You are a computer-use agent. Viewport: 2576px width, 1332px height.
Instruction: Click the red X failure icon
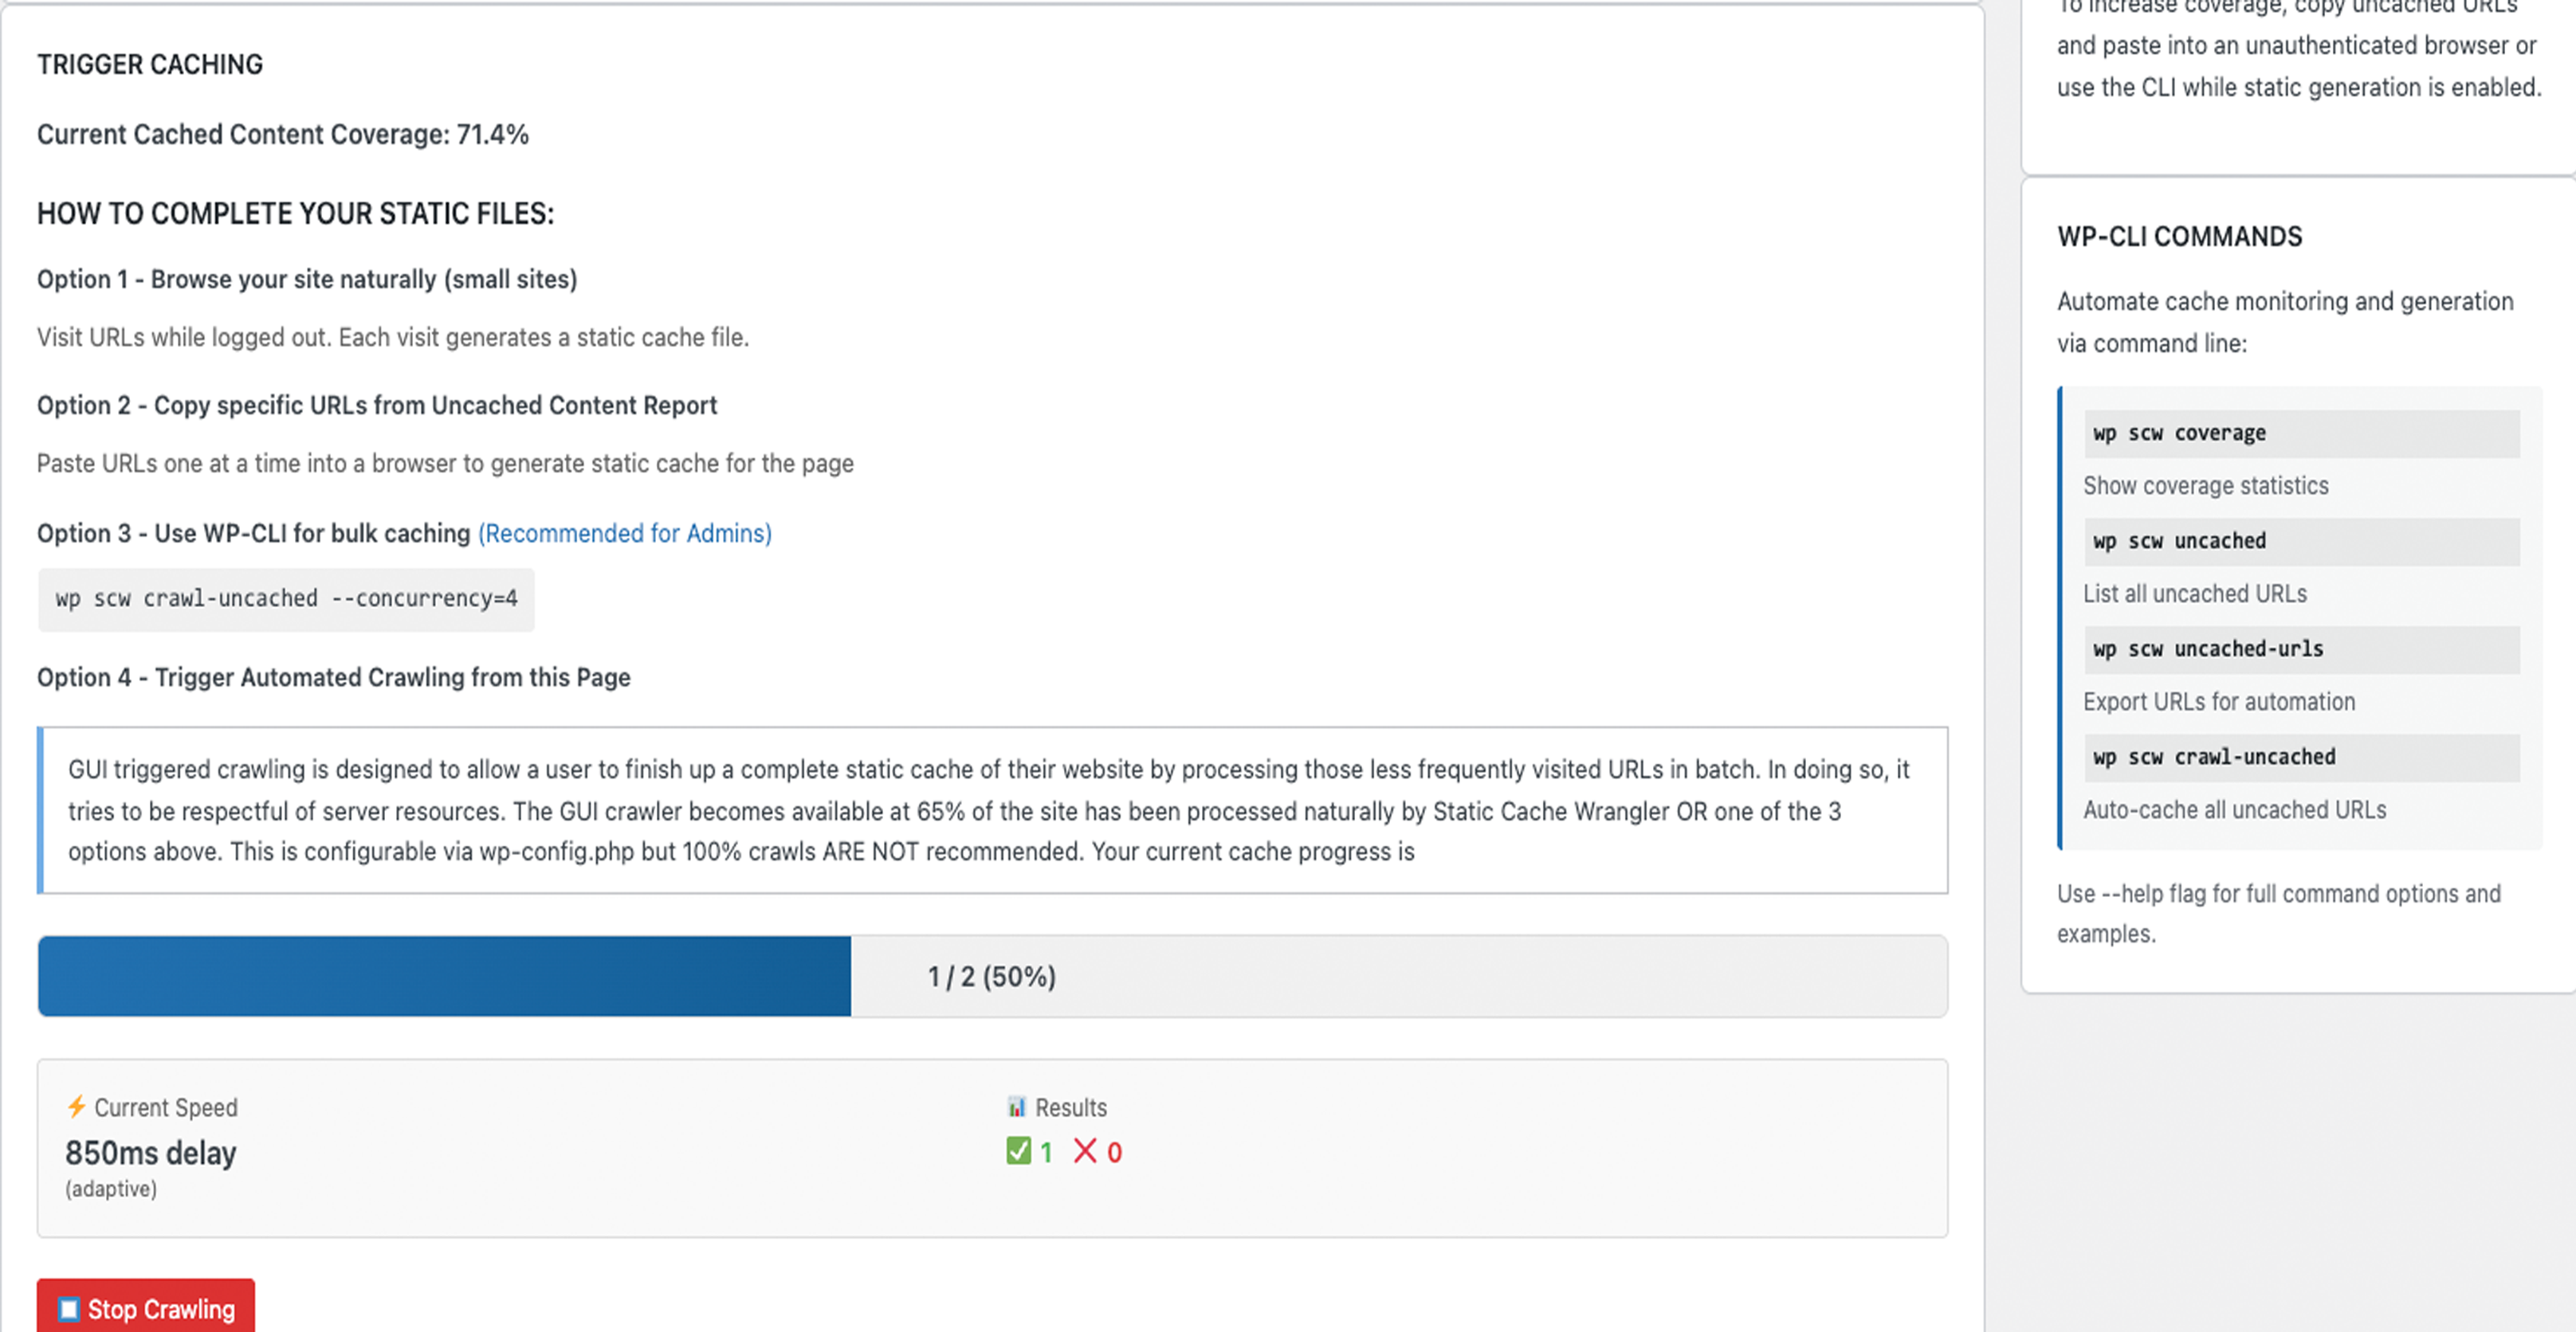point(1085,1151)
